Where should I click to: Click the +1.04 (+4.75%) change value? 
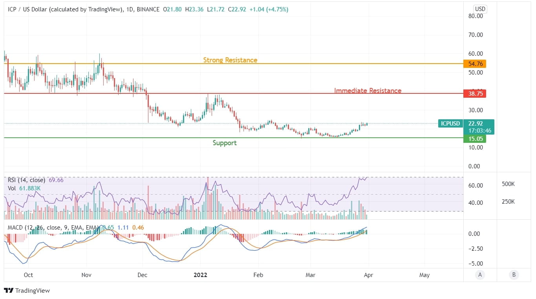tap(270, 9)
